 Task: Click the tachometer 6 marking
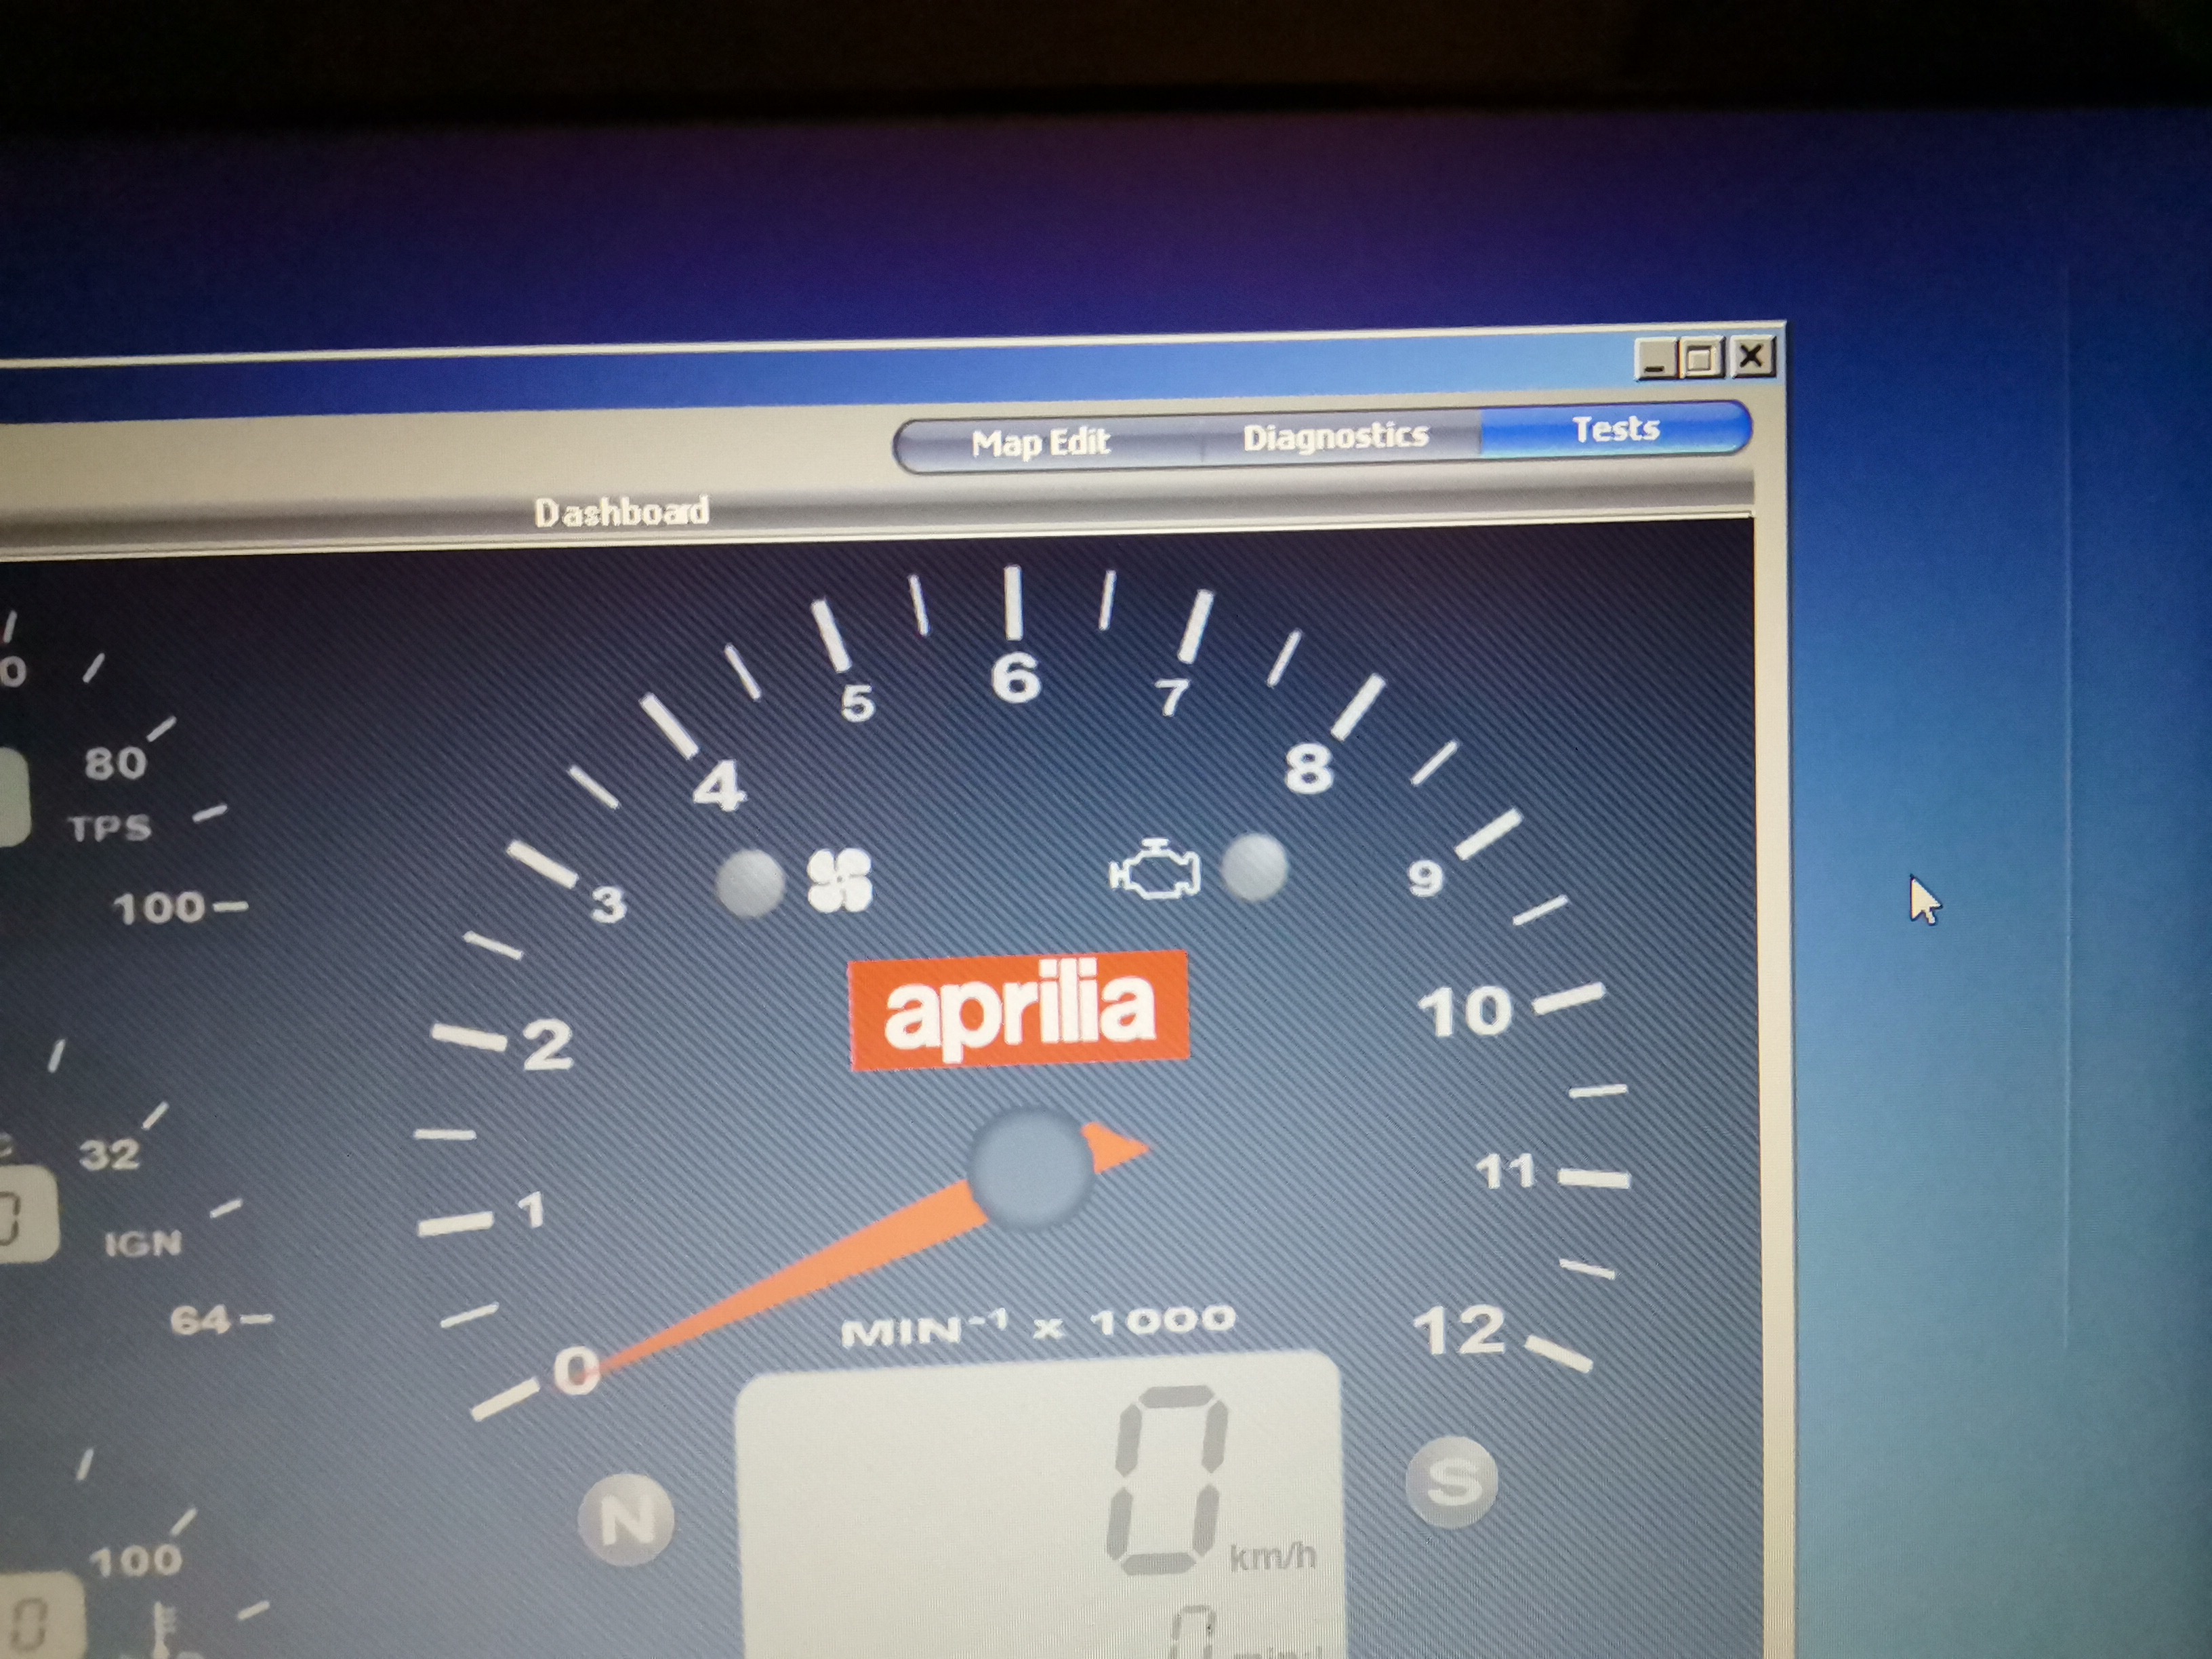tap(1016, 678)
